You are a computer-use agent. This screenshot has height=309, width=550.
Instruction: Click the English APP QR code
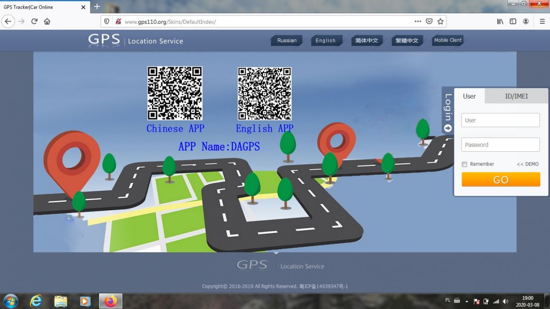264,94
